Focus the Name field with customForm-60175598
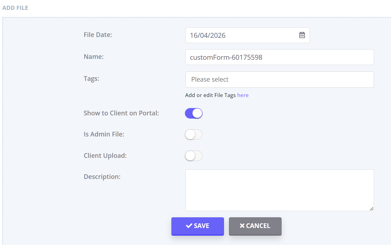This screenshot has width=391, height=245. pyautogui.click(x=279, y=57)
